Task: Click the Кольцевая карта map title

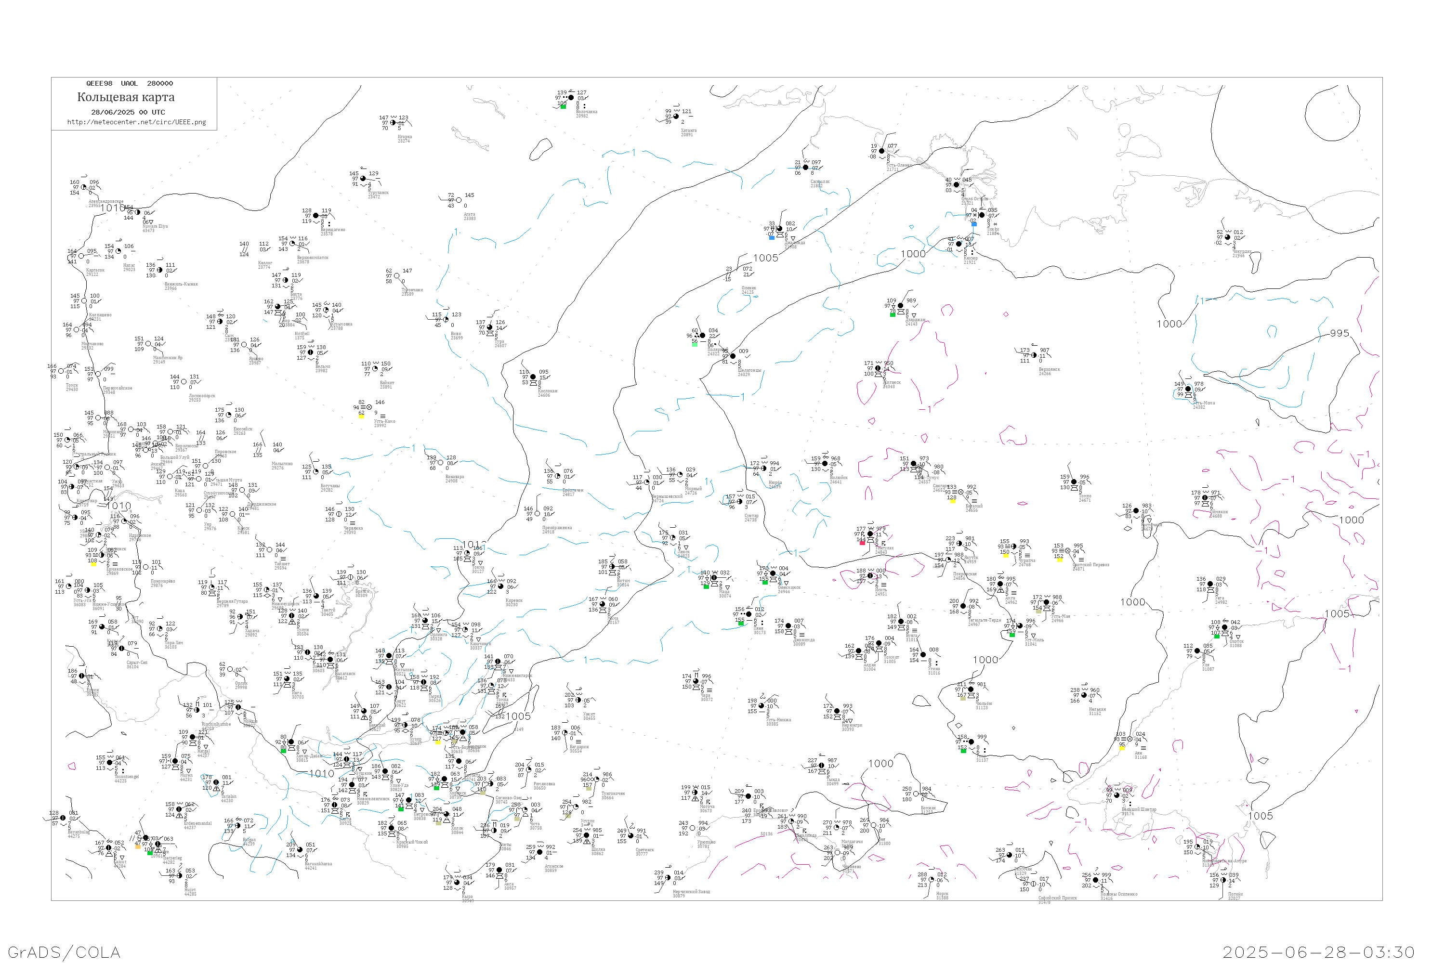Action: [x=126, y=97]
